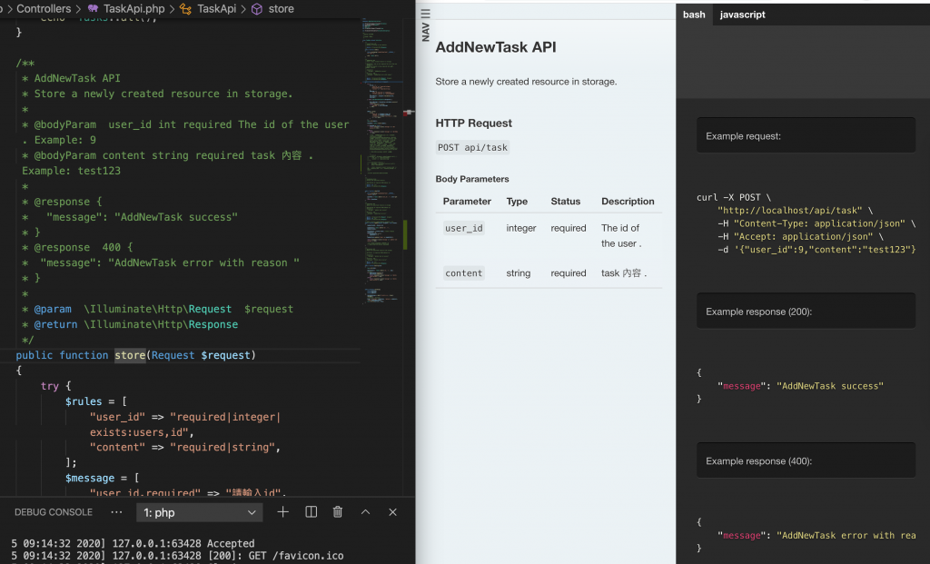Click Body Parameters heading
The width and height of the screenshot is (930, 564).
(472, 179)
